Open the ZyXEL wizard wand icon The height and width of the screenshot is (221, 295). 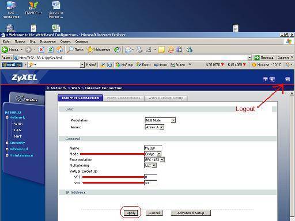(x=272, y=79)
